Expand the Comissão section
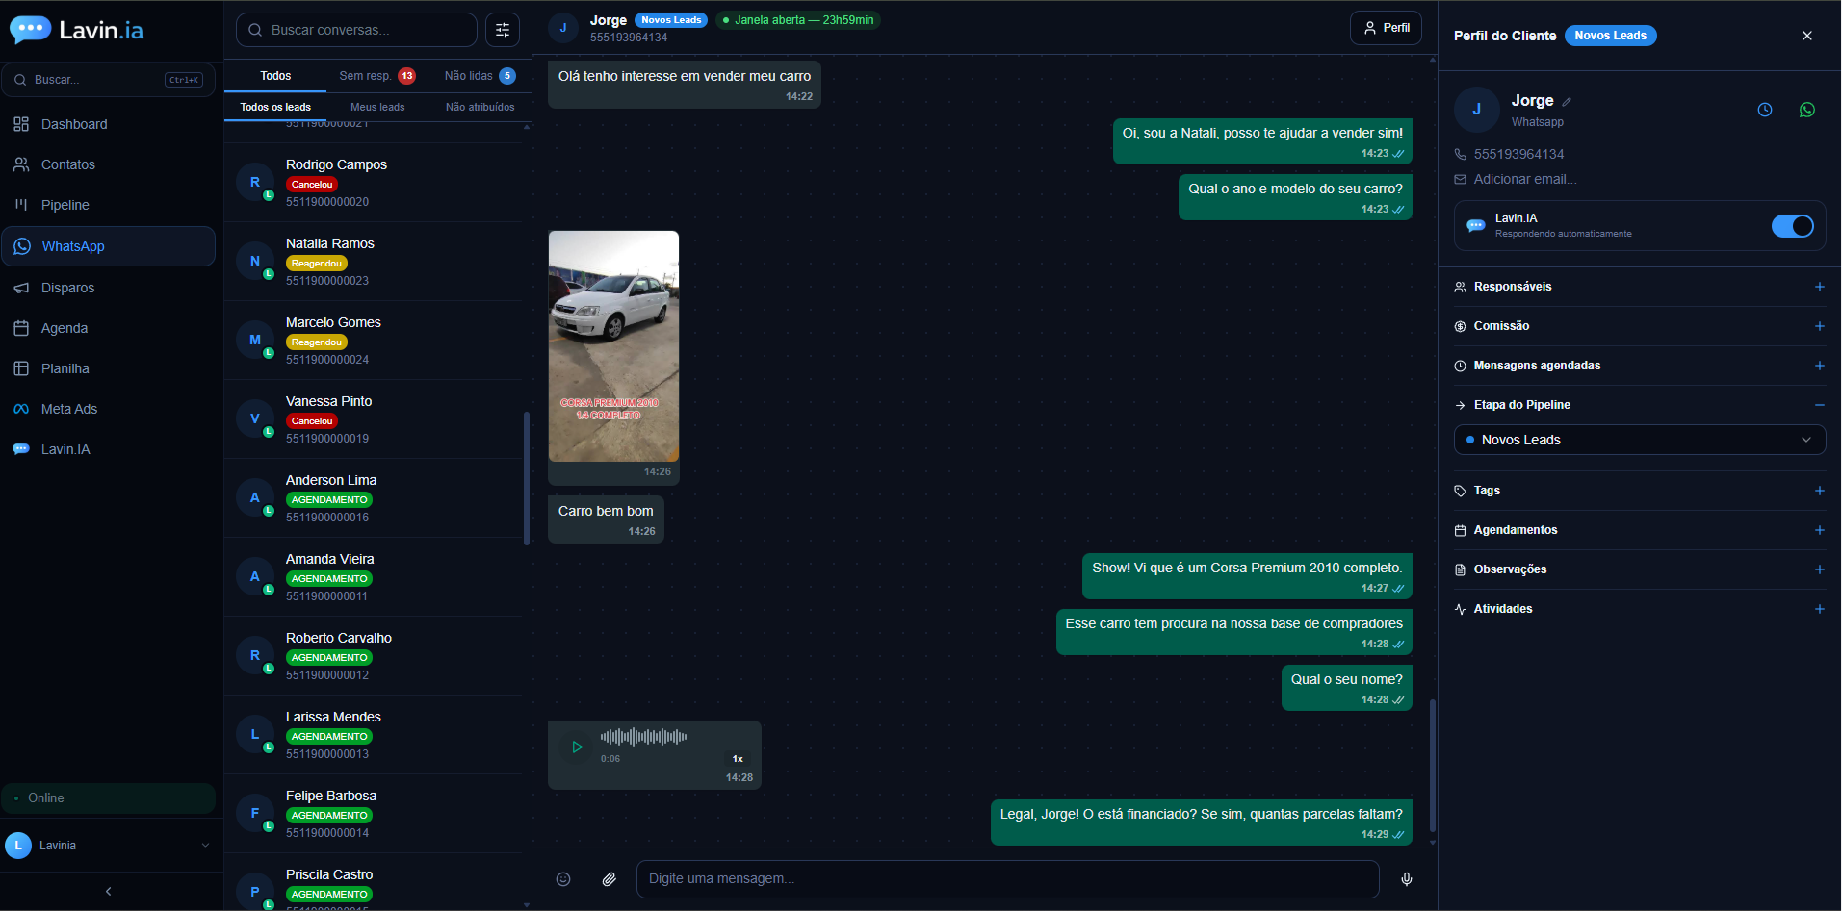Viewport: 1842px width, 911px height. (x=1820, y=326)
